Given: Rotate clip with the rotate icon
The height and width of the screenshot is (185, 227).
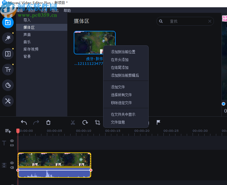Looking at the screenshot, I should click(x=85, y=122).
